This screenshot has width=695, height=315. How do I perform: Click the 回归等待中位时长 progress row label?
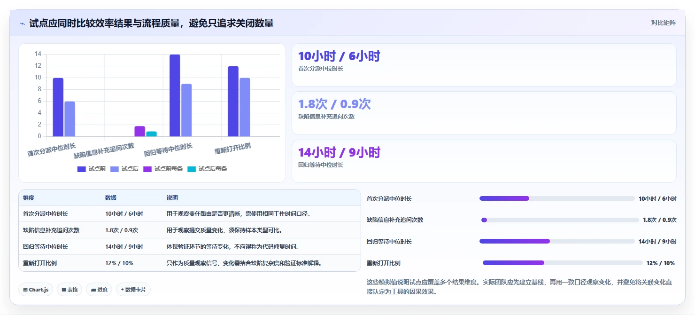click(x=389, y=242)
